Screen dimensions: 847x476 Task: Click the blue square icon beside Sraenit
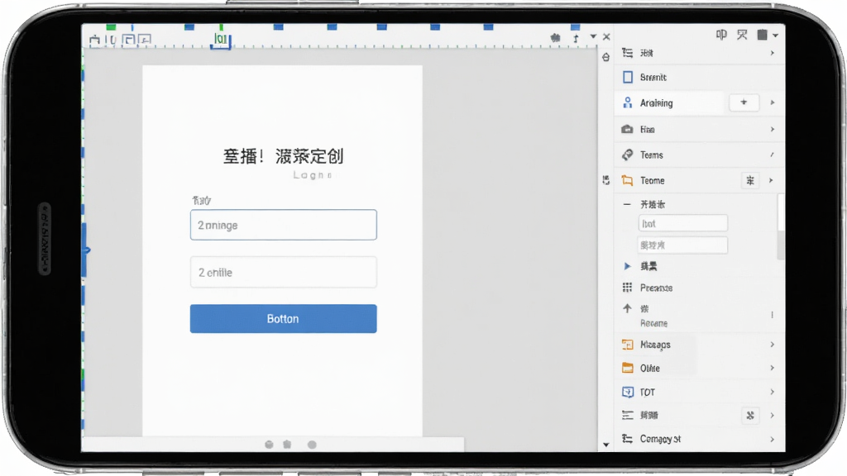tap(628, 77)
